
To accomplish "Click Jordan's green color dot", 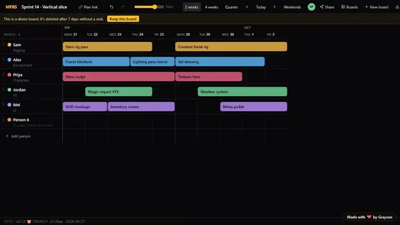I will (9, 89).
